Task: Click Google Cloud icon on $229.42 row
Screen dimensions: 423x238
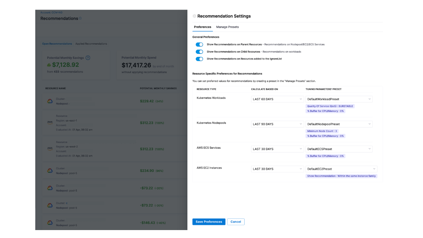Action: (50, 101)
